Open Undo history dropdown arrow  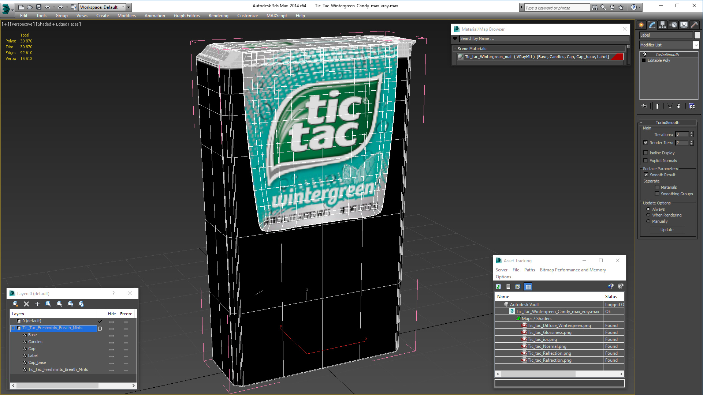54,7
